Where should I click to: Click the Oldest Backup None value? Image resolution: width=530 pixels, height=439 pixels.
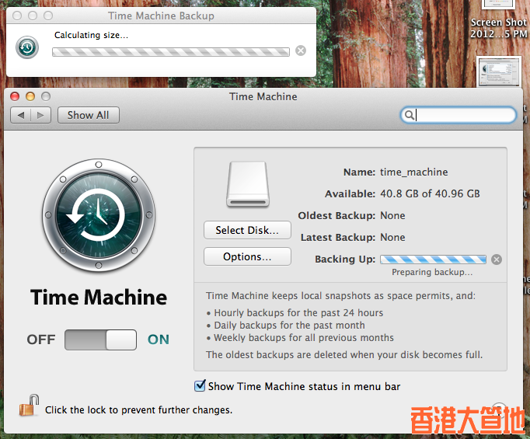pyautogui.click(x=392, y=215)
